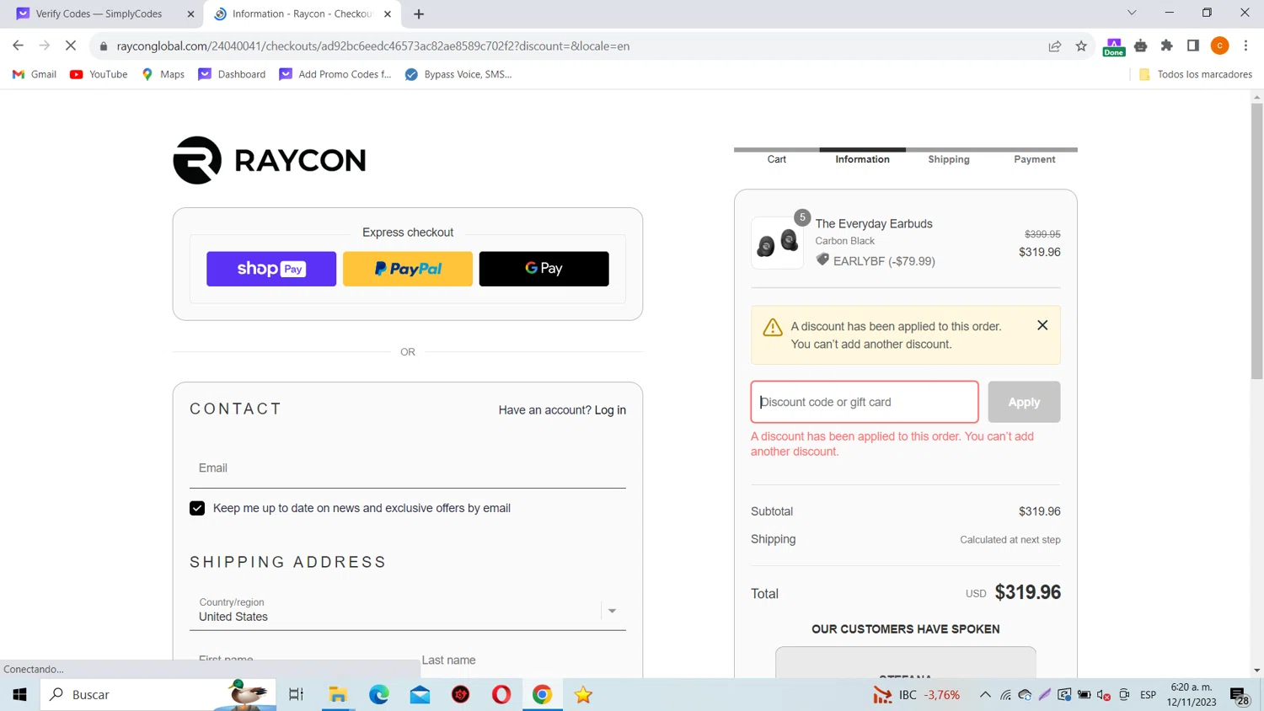1264x711 pixels.
Task: Click the Chrome taskbar icon
Action: pos(542,695)
